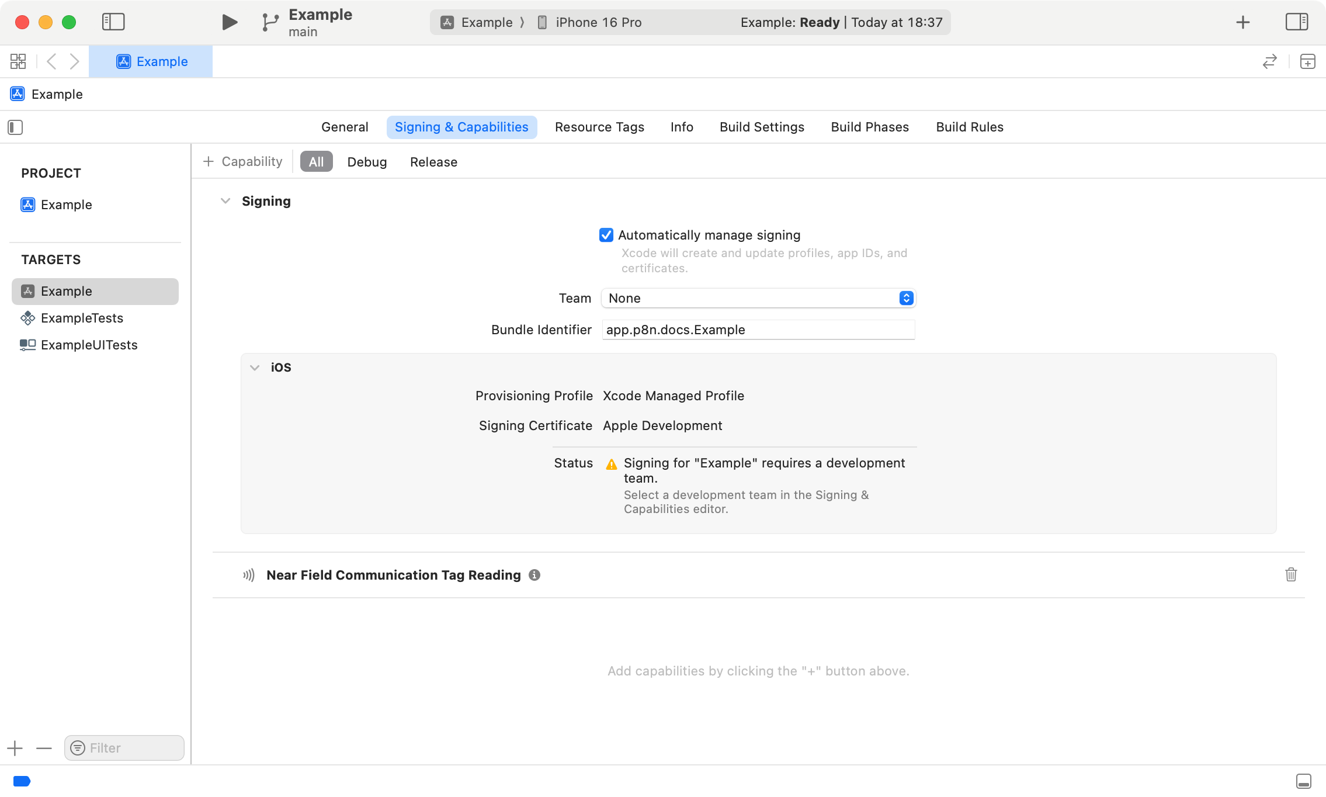1326x797 pixels.
Task: Collapse the Signing section
Action: point(225,201)
